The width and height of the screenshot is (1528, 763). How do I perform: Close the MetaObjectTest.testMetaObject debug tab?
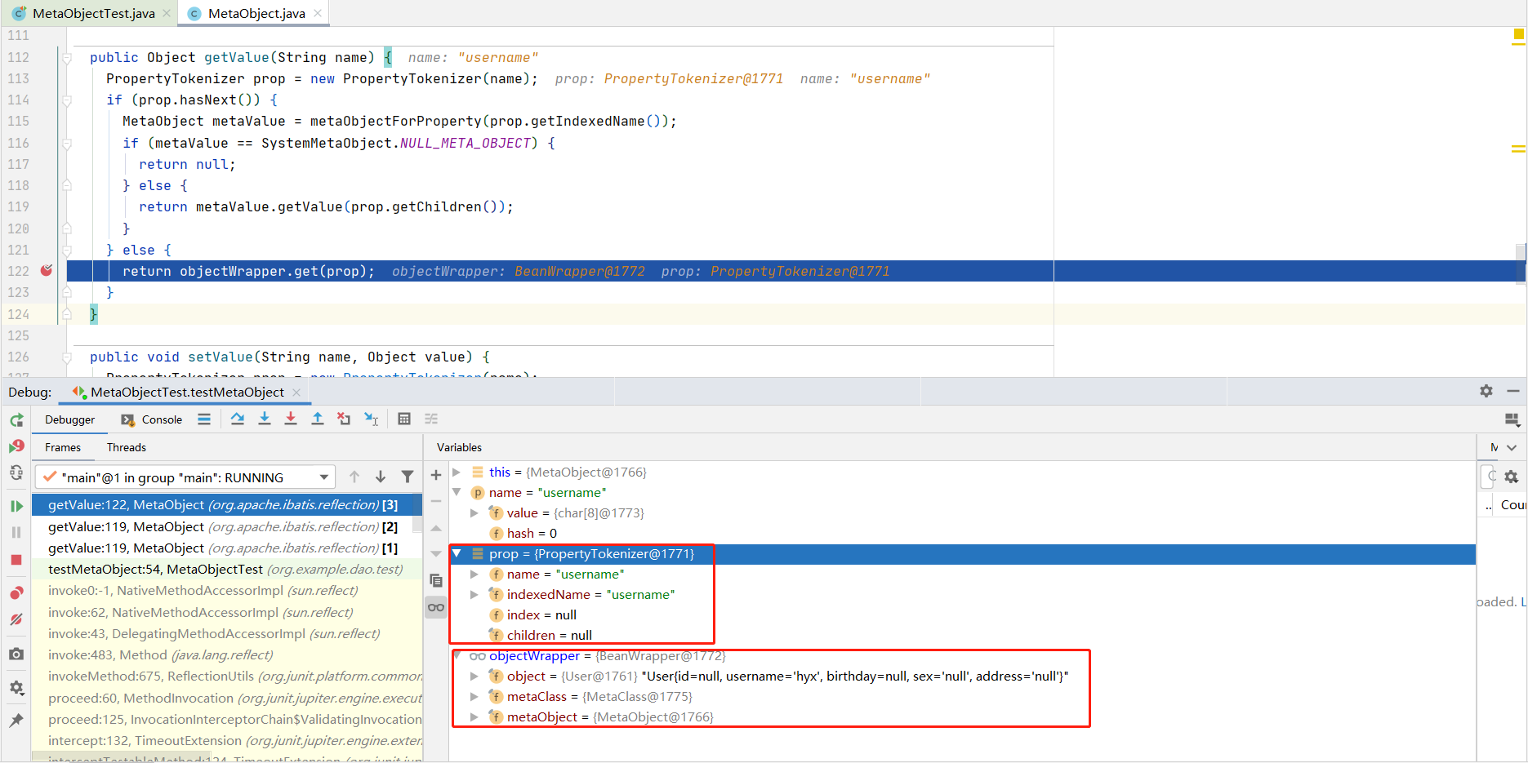pyautogui.click(x=296, y=393)
